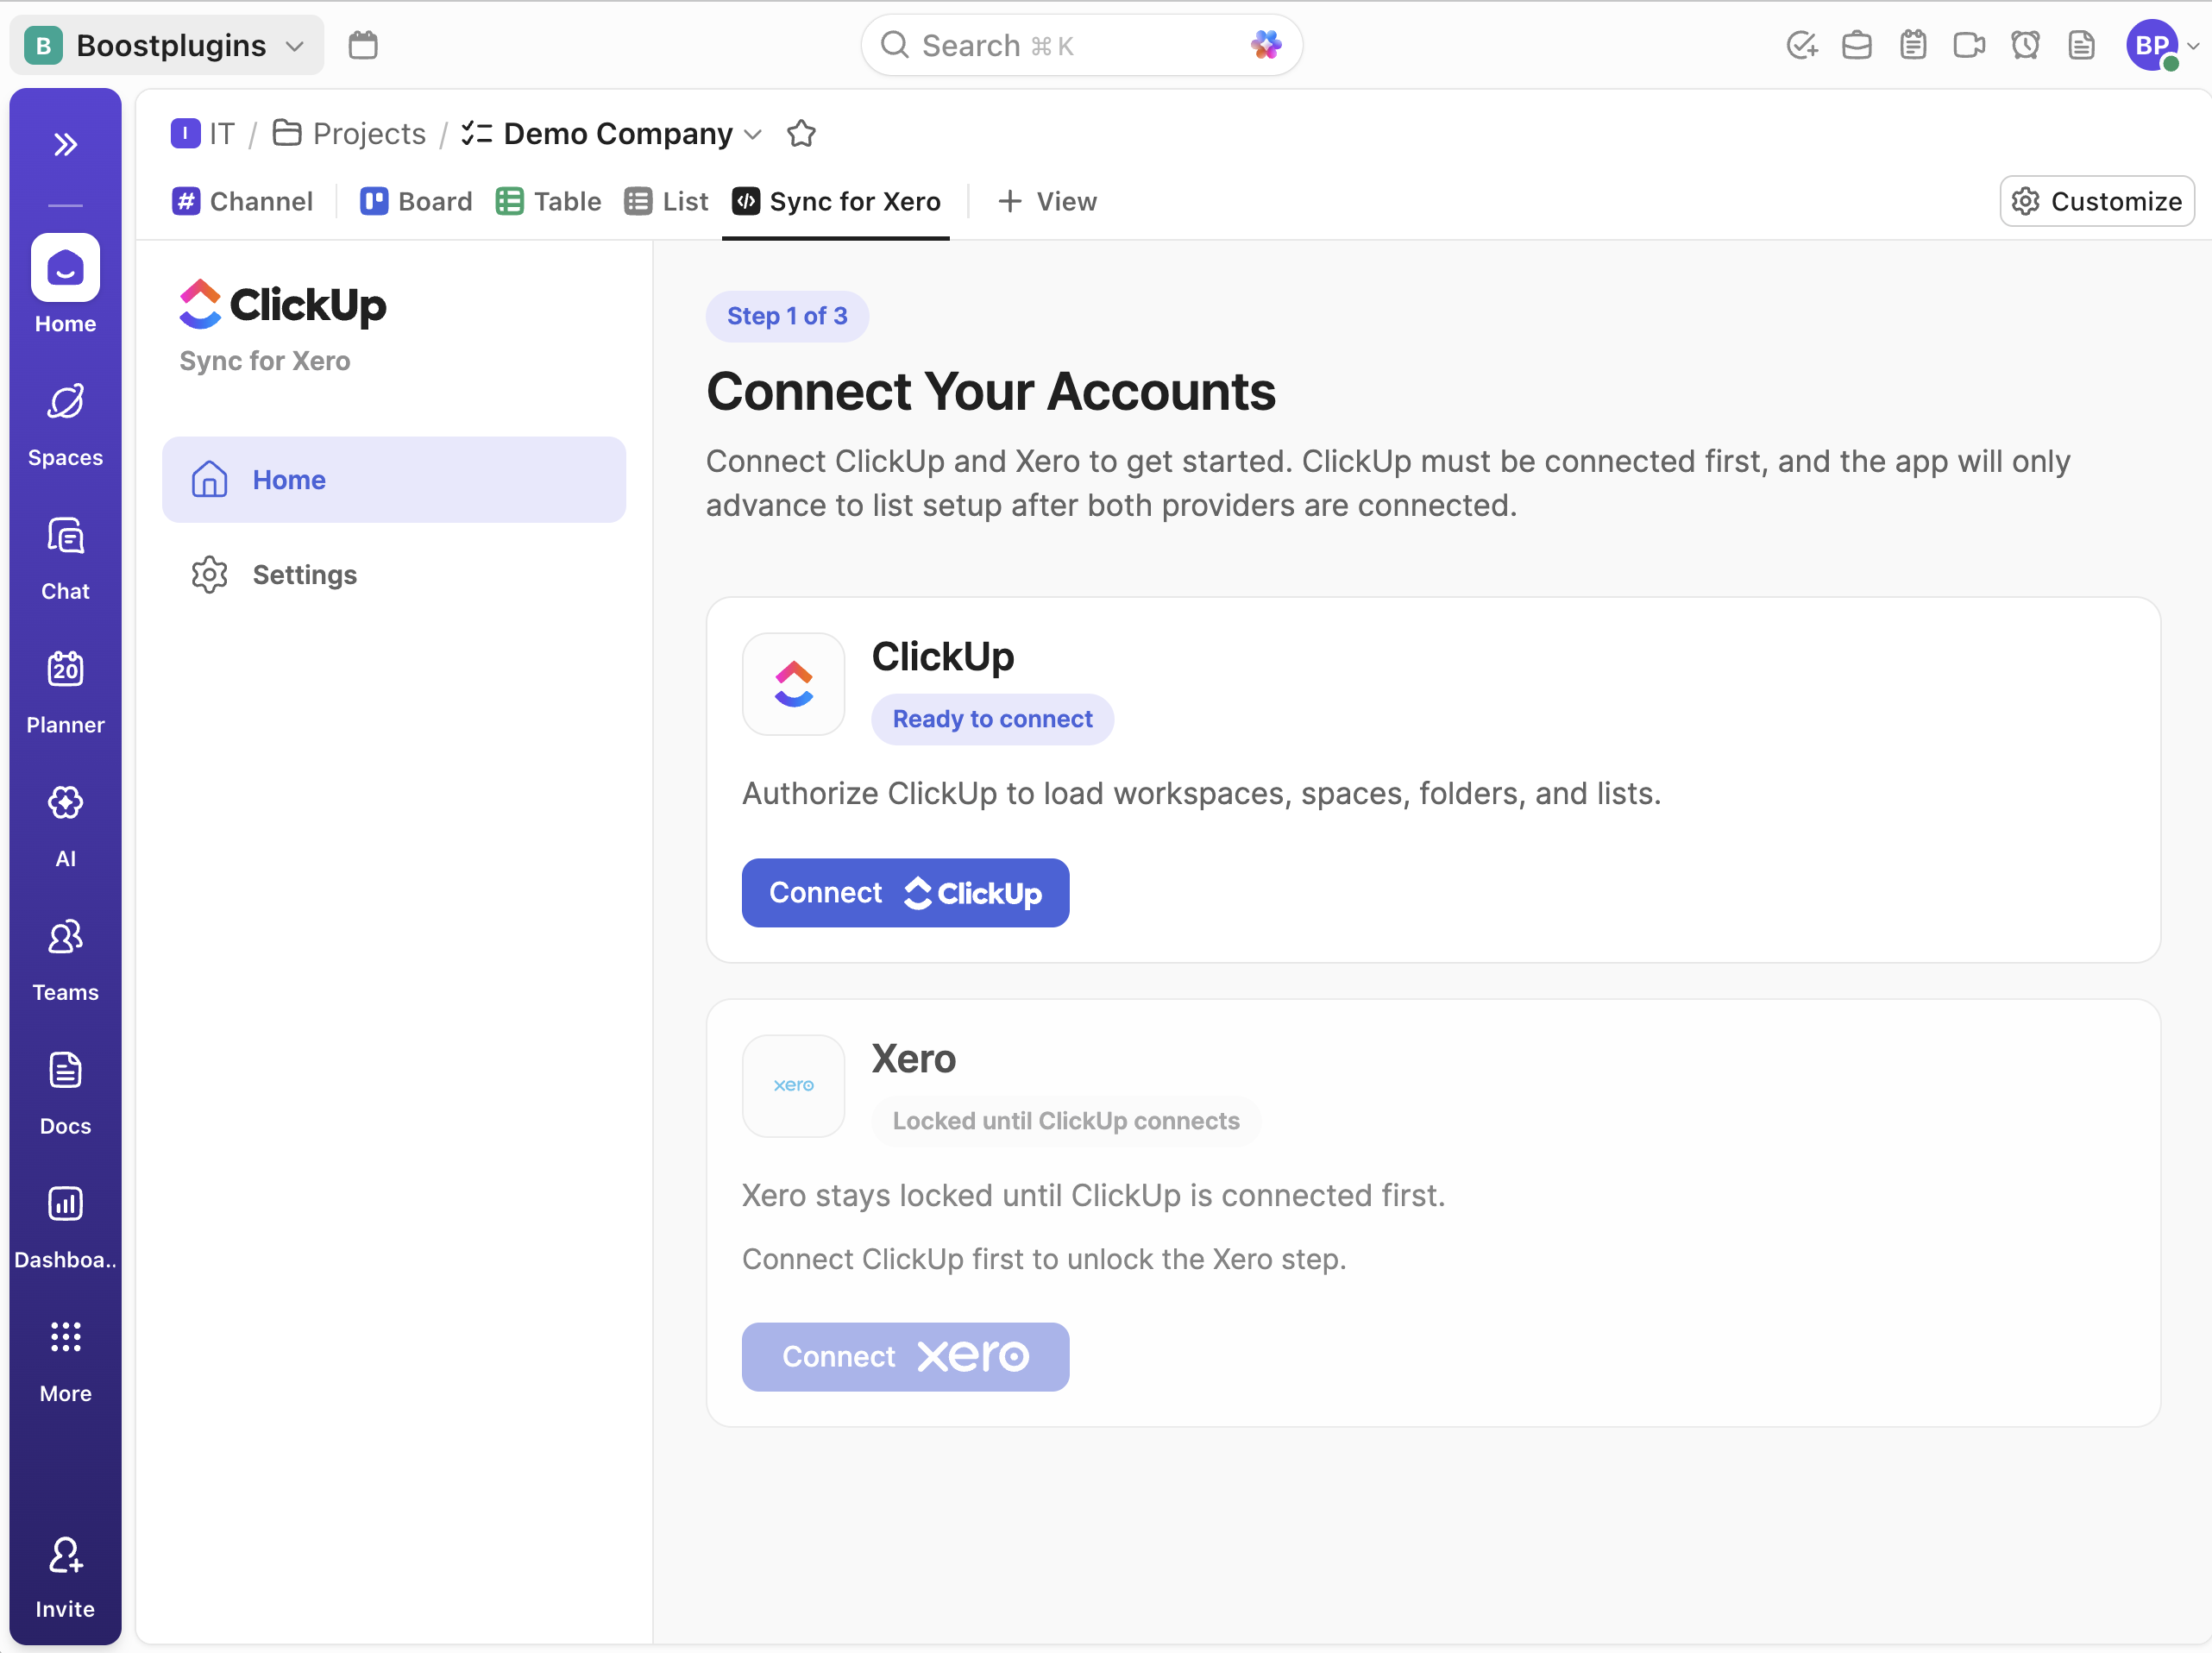The width and height of the screenshot is (2212, 1653).
Task: Expand the sidebar with double-chevron icon
Action: (65, 145)
